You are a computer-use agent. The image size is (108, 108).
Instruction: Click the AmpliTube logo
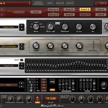(x=52, y=106)
